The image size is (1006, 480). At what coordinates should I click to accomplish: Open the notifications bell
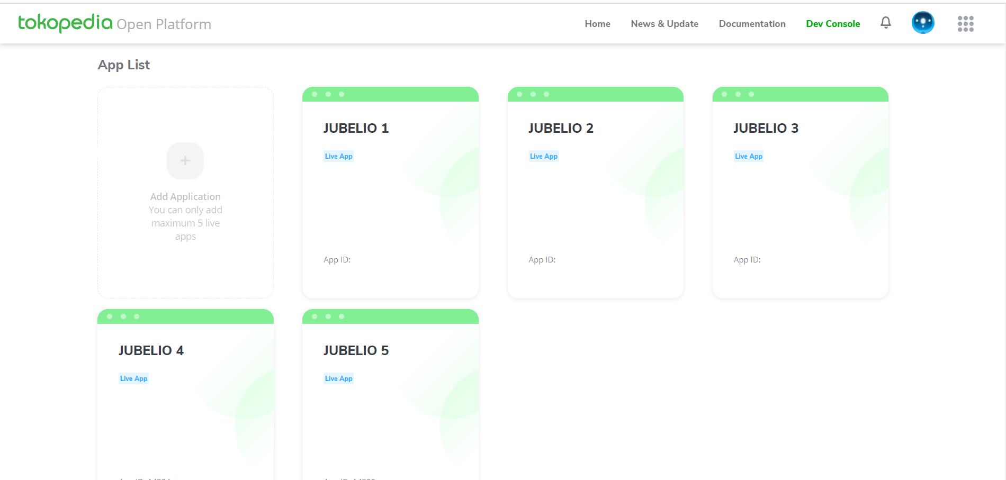(x=886, y=23)
